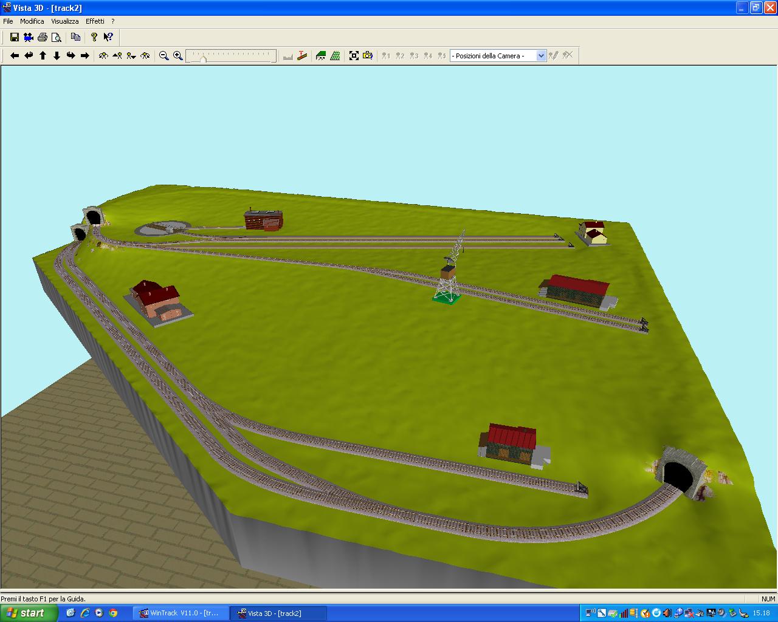This screenshot has width=778, height=622.
Task: Click status bar text 'Premi il tasto F1 per la Guida.'
Action: (43, 599)
